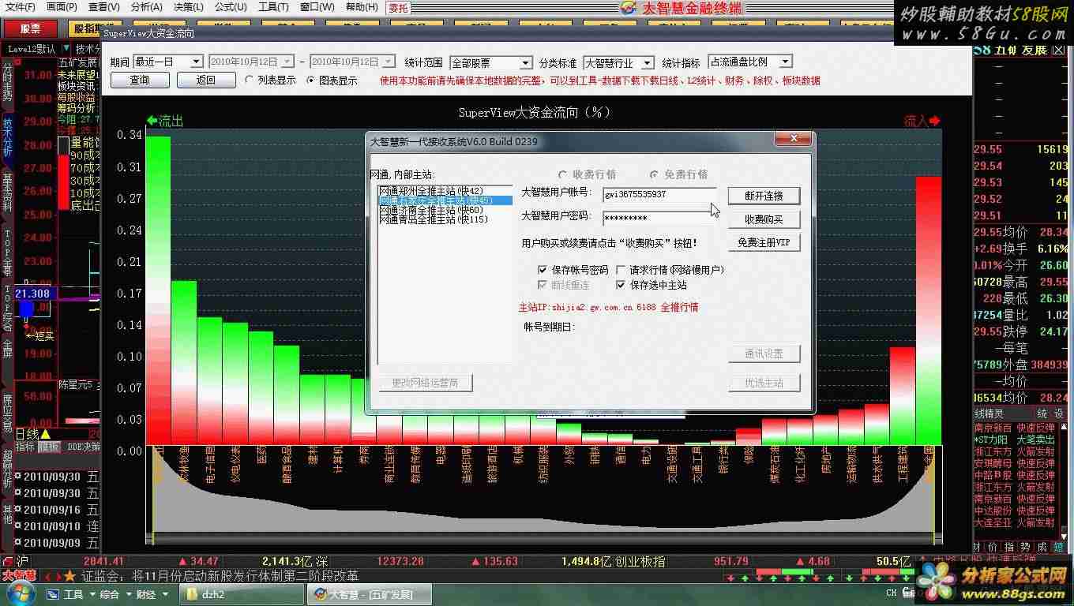Open the 工具(T) menu

(273, 7)
